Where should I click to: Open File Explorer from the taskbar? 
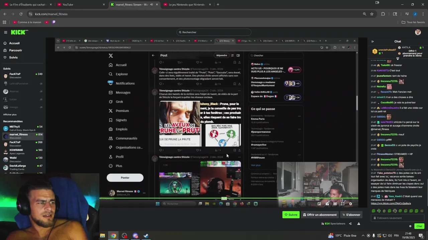click(103, 236)
